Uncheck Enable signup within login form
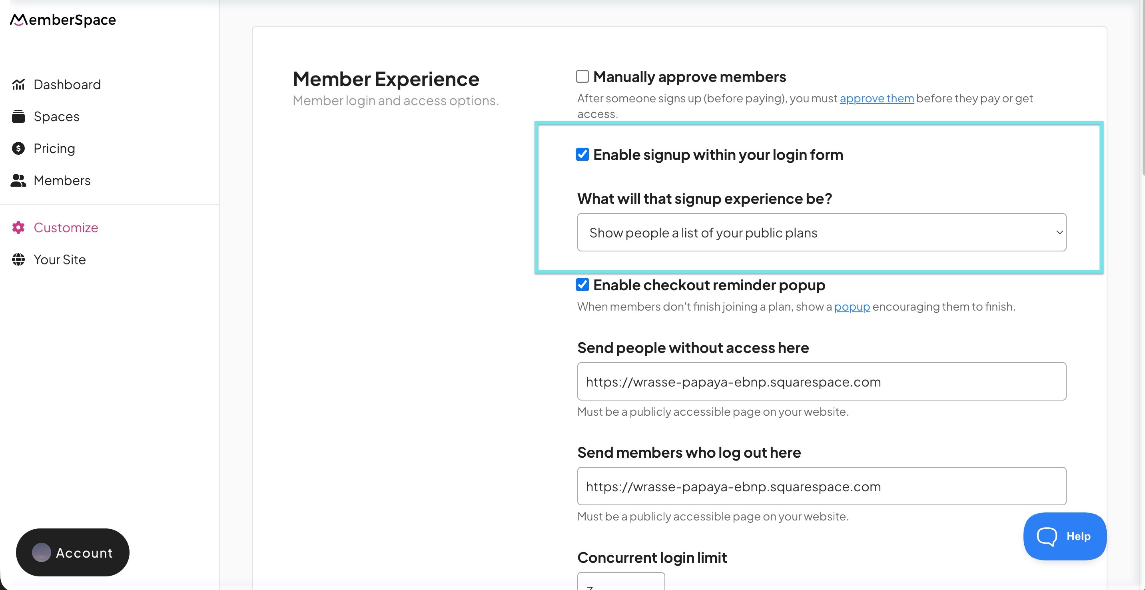The image size is (1145, 590). [582, 154]
